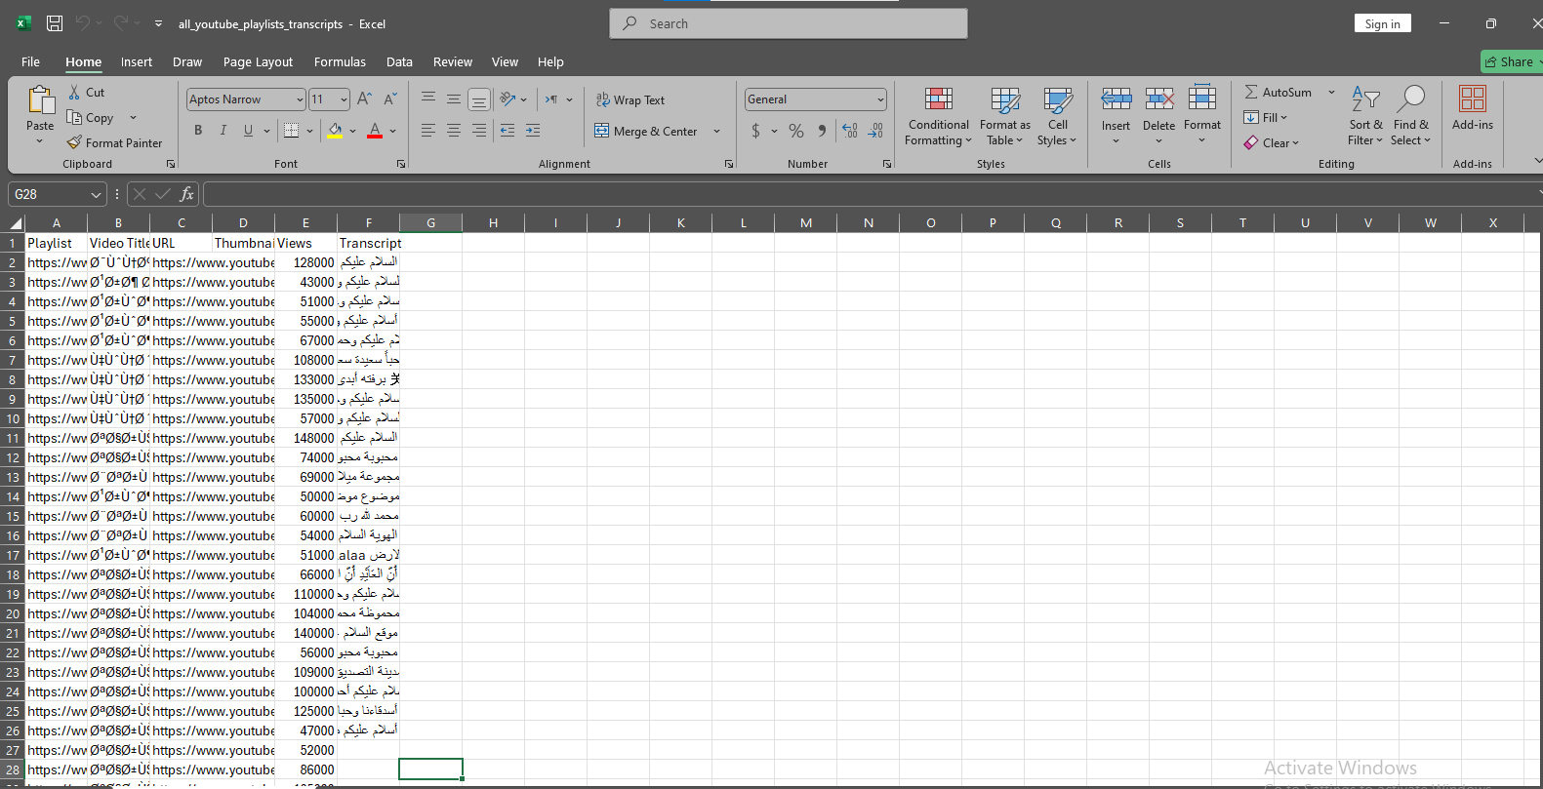
Task: Toggle Bold formatting
Action: coord(198,131)
